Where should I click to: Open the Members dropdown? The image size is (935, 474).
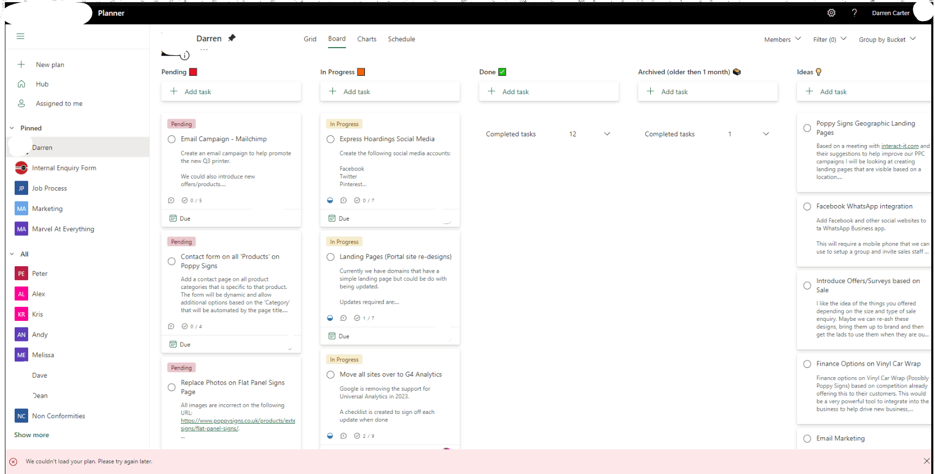click(x=782, y=40)
